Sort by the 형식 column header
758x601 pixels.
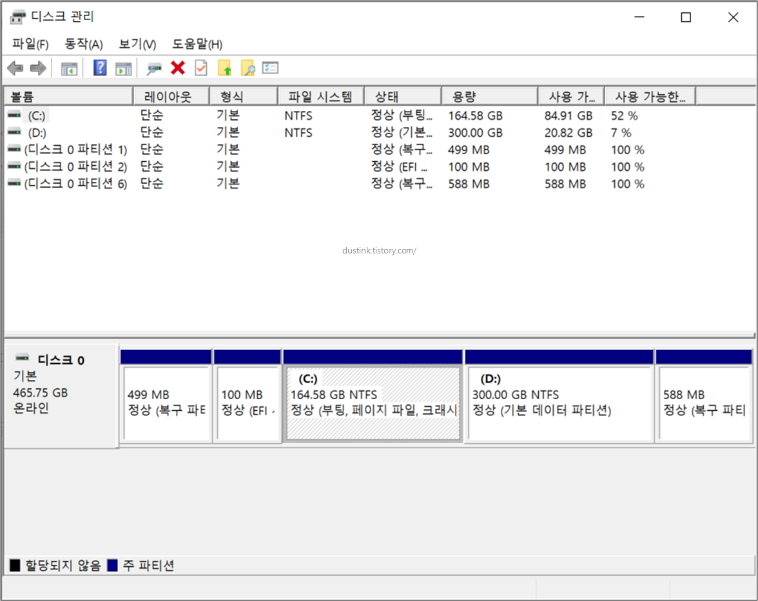[244, 97]
